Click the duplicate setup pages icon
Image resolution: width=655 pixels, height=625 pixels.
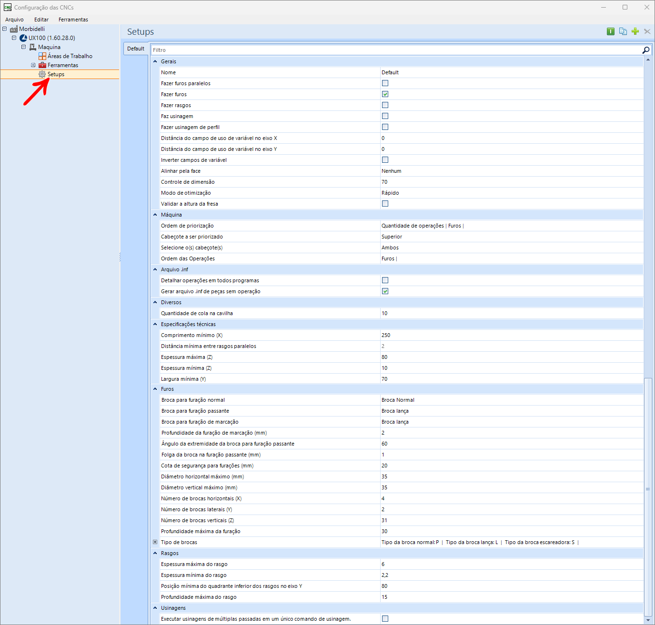[623, 31]
